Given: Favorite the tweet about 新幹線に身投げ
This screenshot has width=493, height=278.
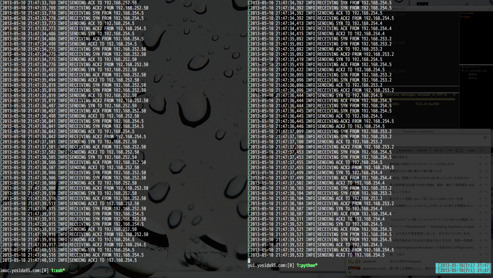Looking at the screenshot, I should coord(480,164).
